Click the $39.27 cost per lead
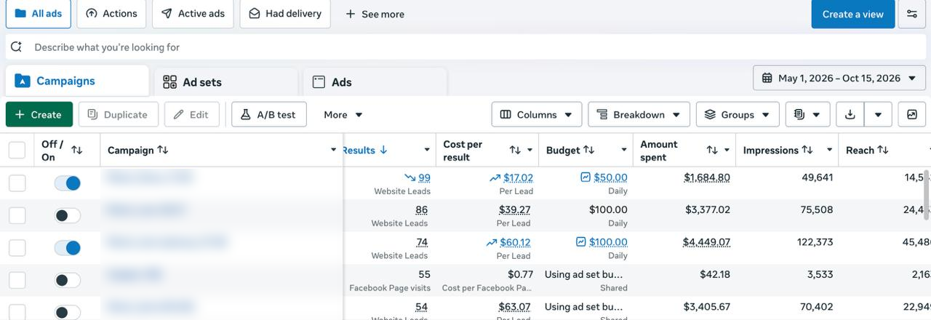The width and height of the screenshot is (931, 320). (x=516, y=210)
